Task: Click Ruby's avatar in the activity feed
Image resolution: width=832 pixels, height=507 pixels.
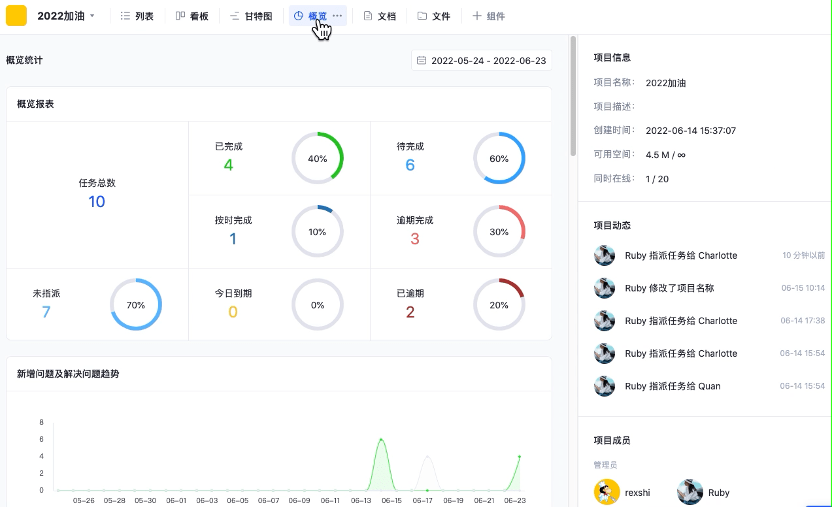Action: (x=604, y=255)
